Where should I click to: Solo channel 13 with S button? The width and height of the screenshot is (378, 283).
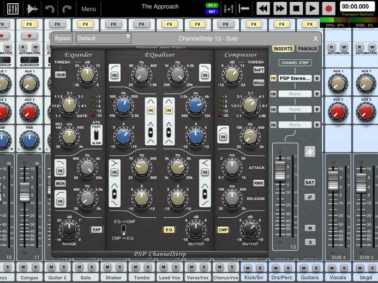click(310, 242)
